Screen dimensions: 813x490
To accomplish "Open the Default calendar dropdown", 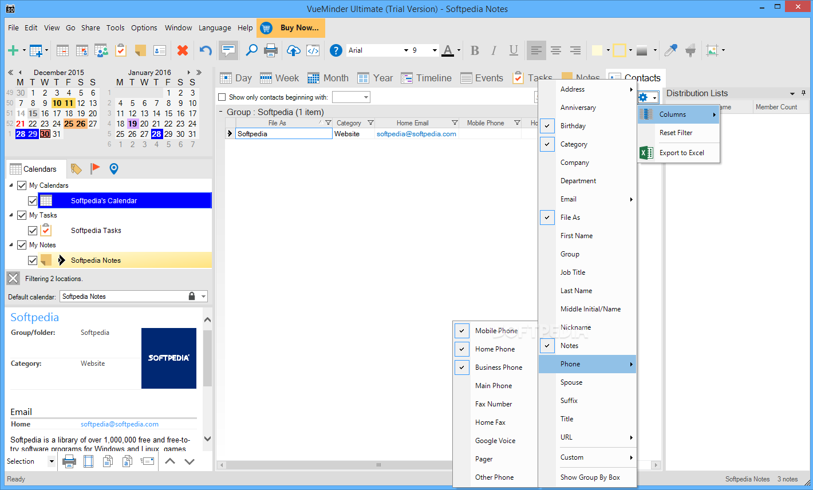I will pyautogui.click(x=203, y=297).
